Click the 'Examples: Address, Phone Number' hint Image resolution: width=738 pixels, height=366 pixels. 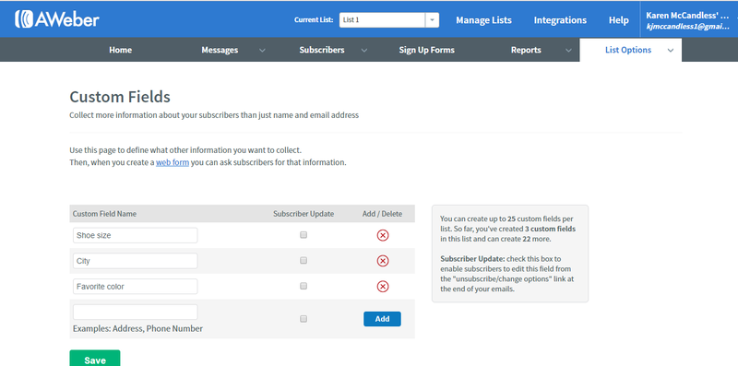[x=137, y=328]
